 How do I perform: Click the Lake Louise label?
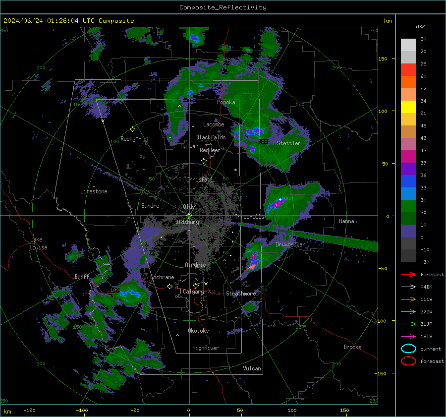click(x=38, y=243)
